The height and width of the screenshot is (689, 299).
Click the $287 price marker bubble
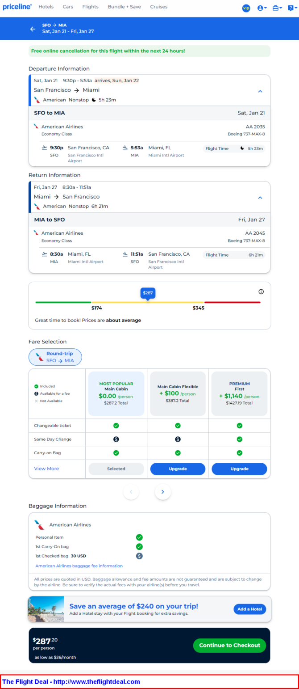pyautogui.click(x=148, y=293)
